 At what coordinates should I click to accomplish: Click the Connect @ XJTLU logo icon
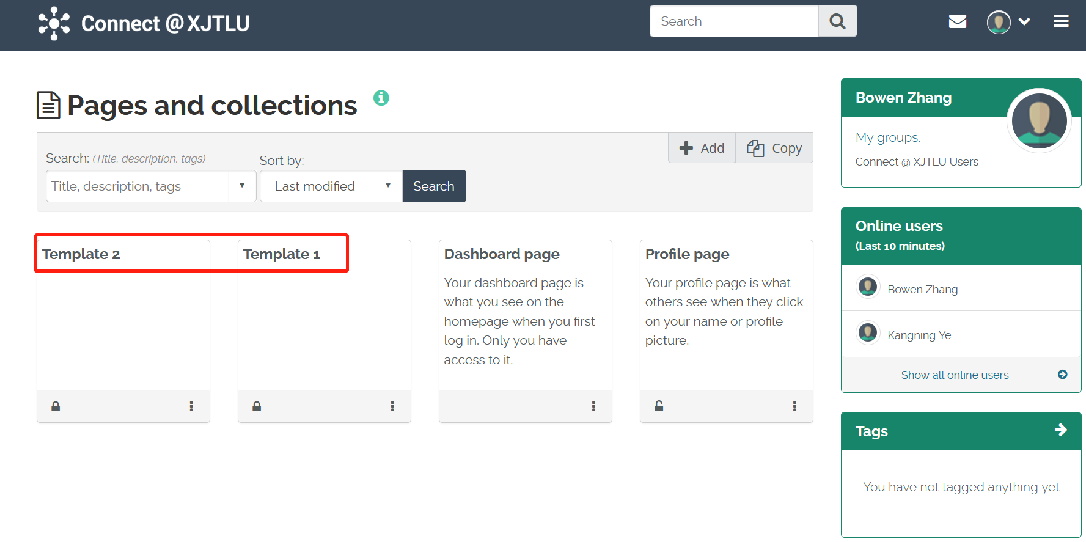pyautogui.click(x=54, y=23)
